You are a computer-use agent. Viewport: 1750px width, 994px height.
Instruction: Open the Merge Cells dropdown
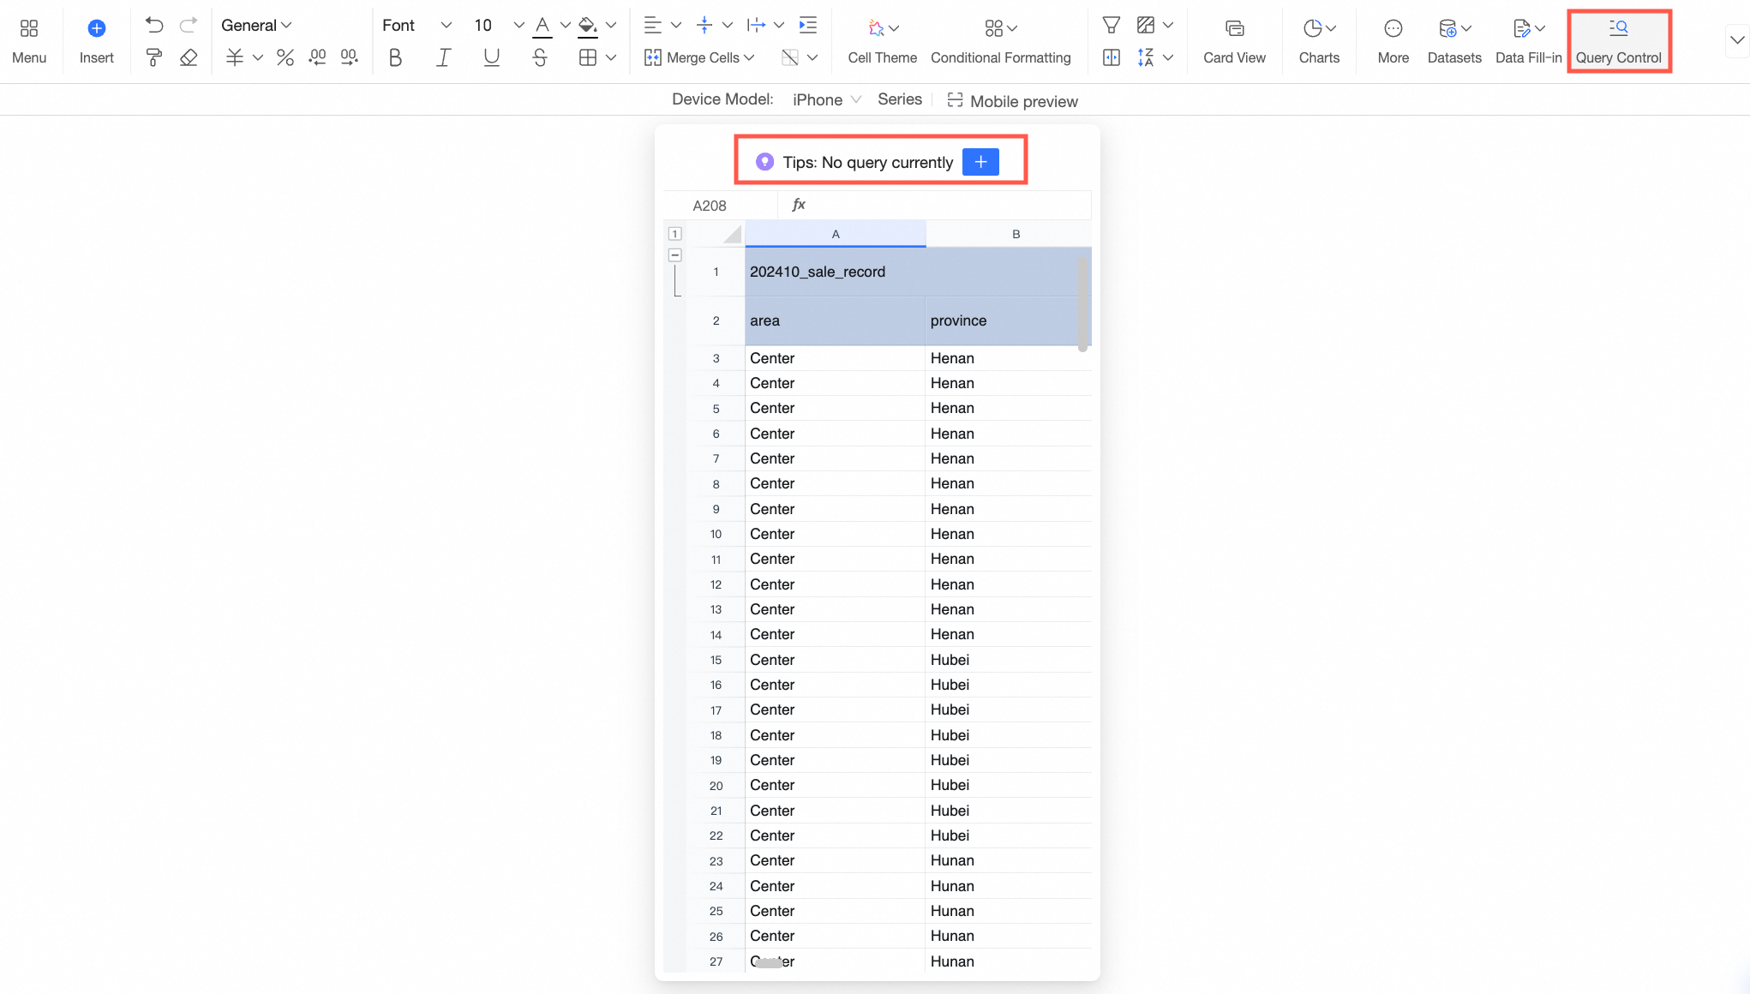click(x=700, y=57)
